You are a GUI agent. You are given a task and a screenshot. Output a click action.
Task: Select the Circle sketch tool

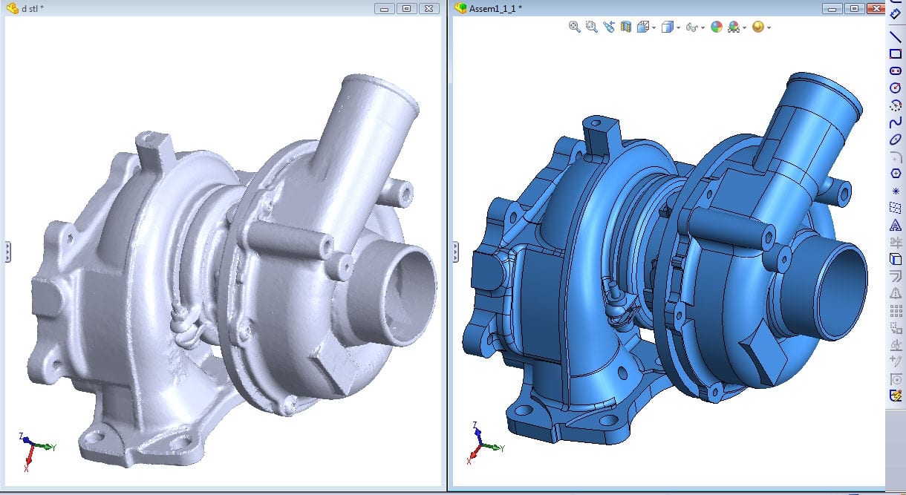tap(896, 88)
